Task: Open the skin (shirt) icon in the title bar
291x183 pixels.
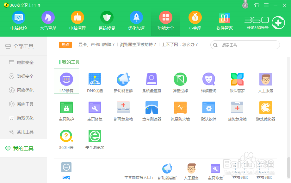Action: coord(257,5)
